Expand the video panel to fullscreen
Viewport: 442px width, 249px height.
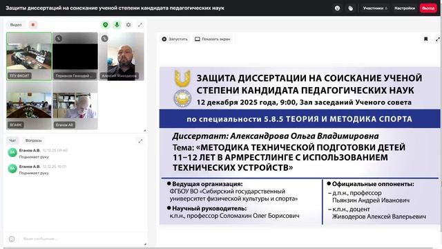pyautogui.click(x=140, y=25)
